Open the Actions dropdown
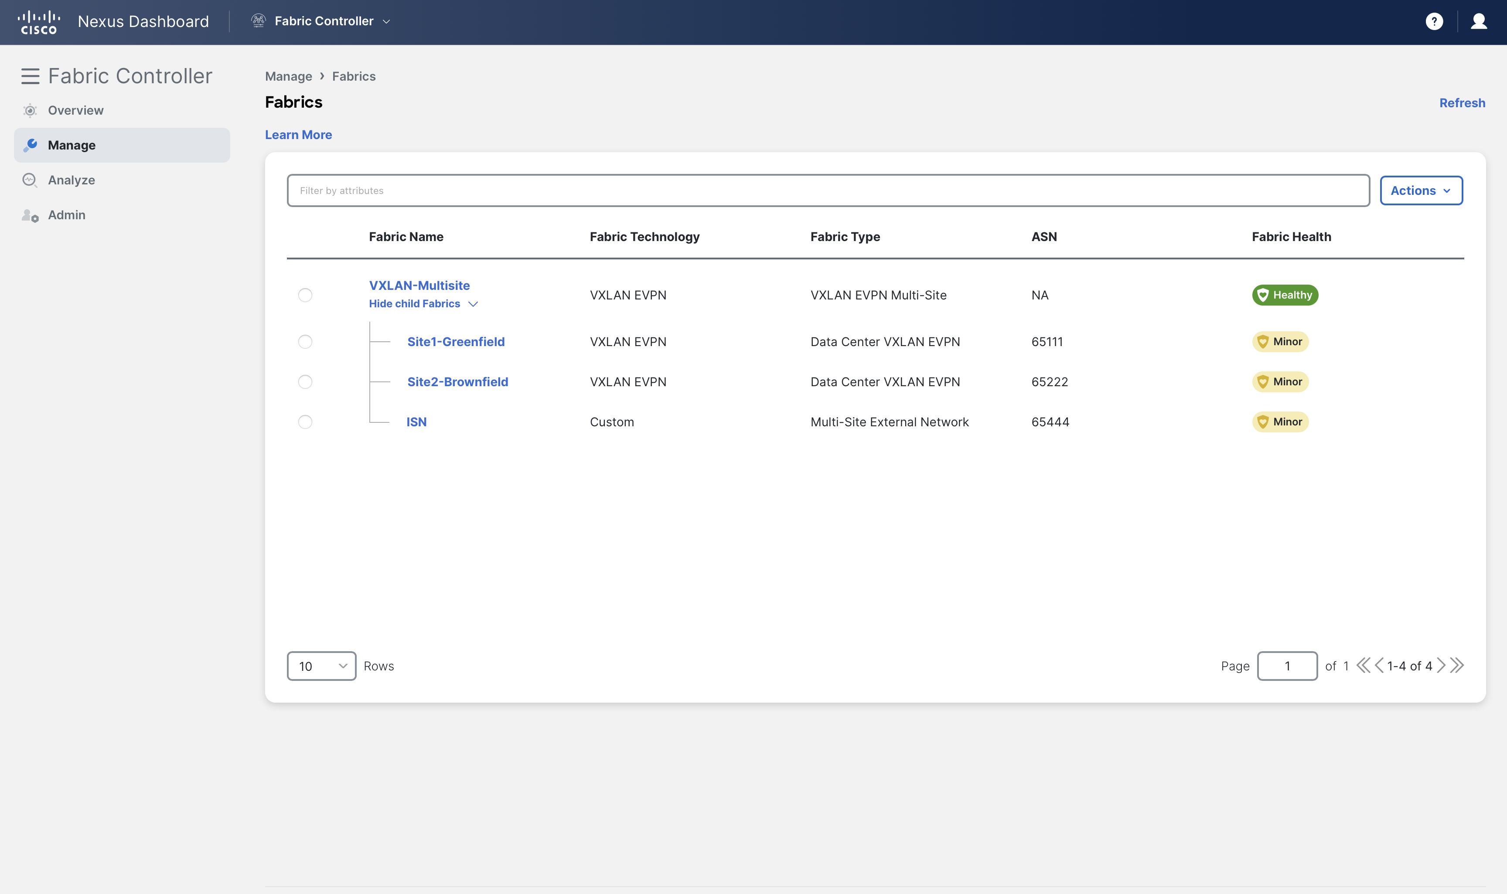1507x894 pixels. [x=1422, y=190]
